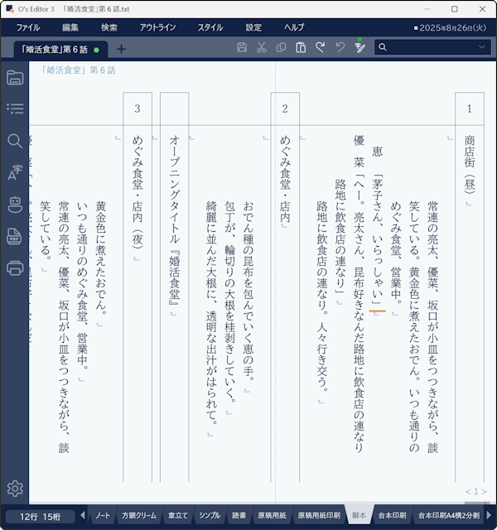Show the outline list panel
497x530 pixels.
coord(15,108)
